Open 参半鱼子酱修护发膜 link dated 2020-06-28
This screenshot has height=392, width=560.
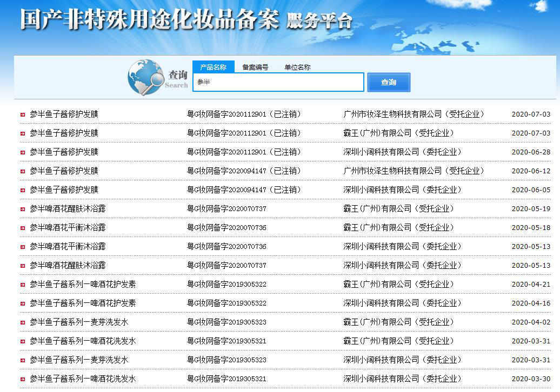[x=64, y=152]
